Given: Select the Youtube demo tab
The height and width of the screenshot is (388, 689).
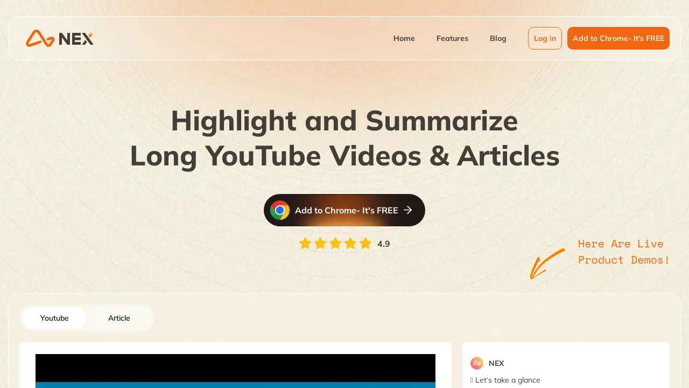Looking at the screenshot, I should tap(54, 318).
